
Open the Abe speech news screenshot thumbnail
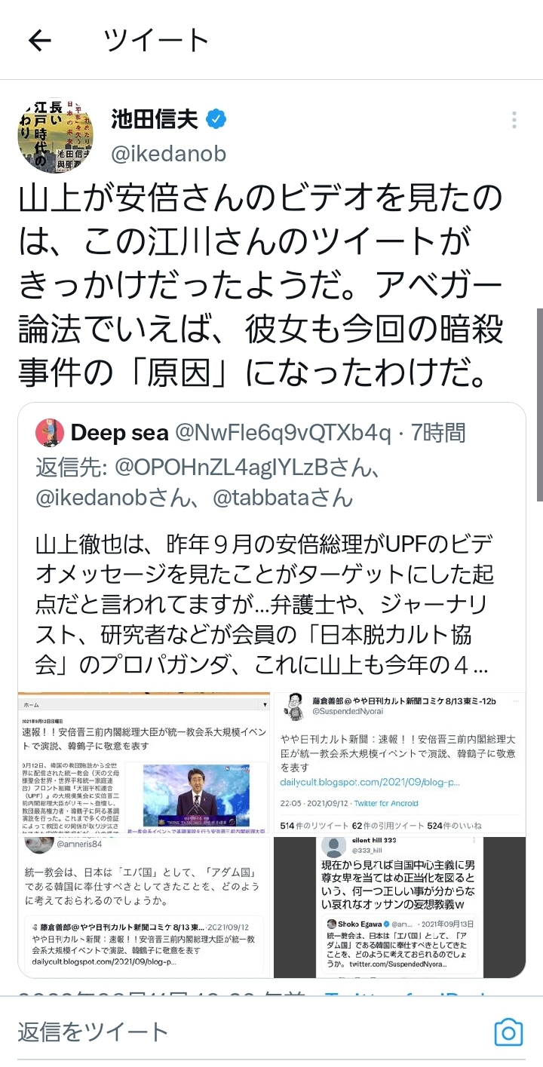point(143,763)
